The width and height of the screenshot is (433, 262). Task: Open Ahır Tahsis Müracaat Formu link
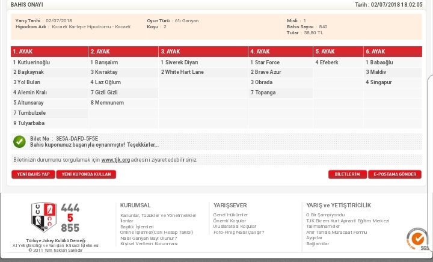coord(336,232)
